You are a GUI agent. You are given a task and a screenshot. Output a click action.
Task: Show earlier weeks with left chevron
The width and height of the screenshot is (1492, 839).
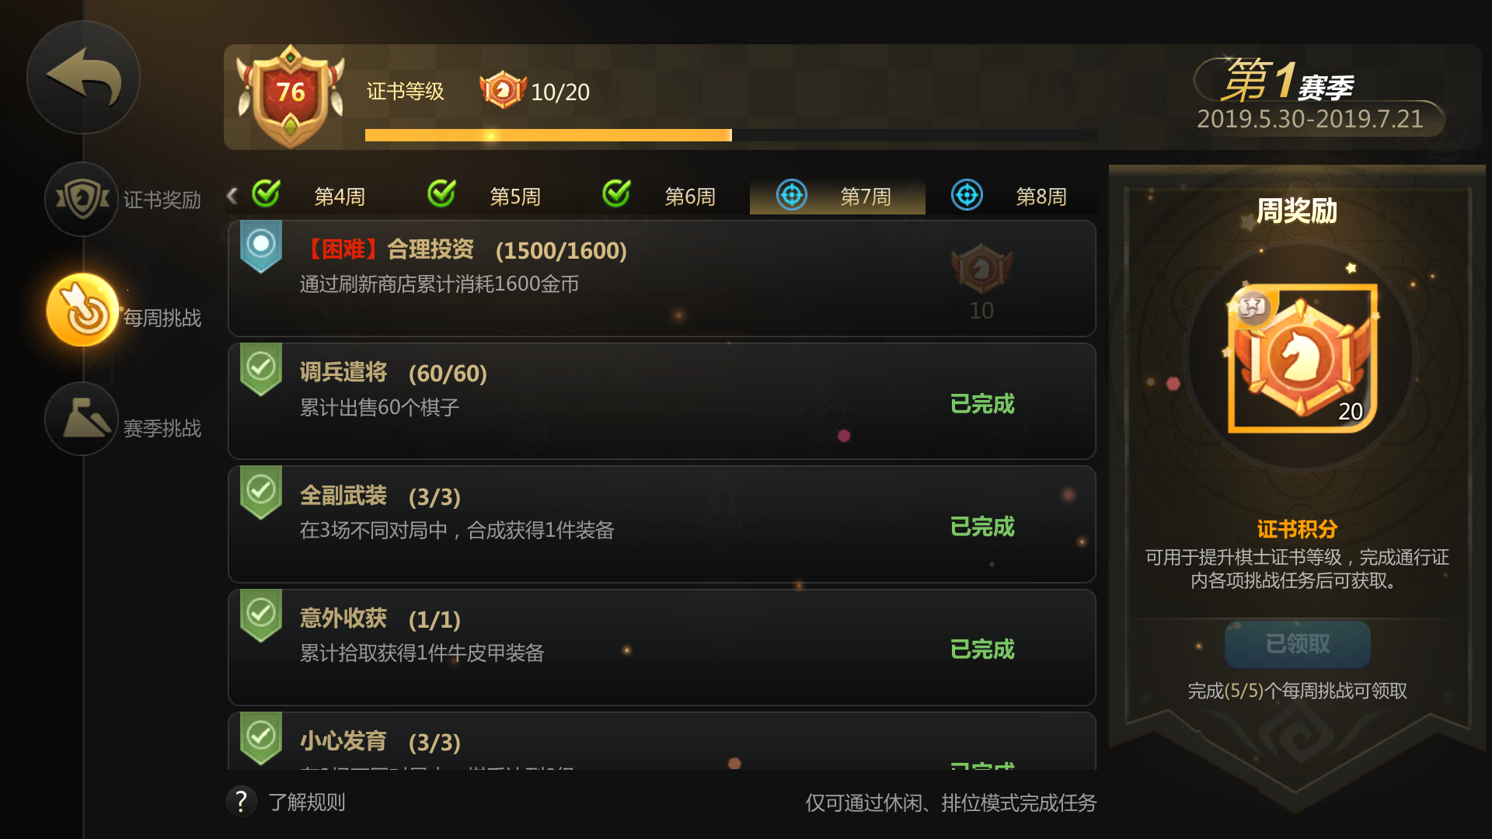[x=232, y=195]
